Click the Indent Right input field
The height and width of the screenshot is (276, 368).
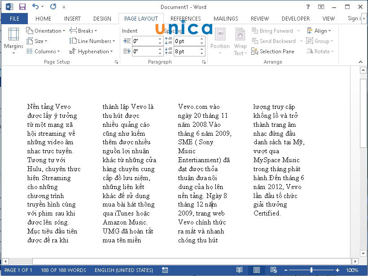coord(145,52)
